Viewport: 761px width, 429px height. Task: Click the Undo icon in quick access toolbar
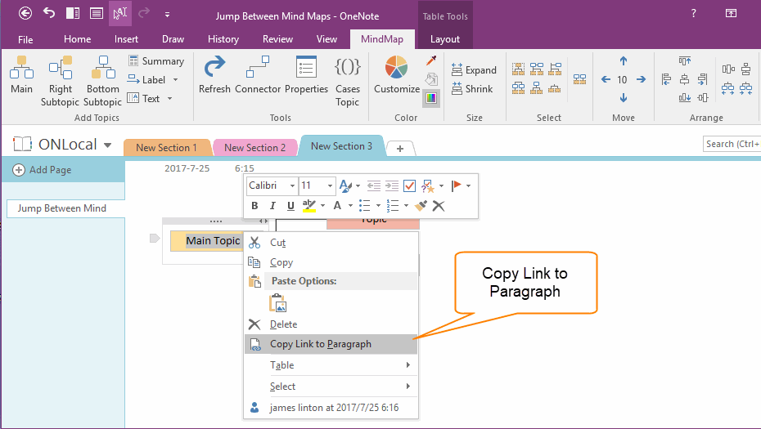tap(49, 12)
